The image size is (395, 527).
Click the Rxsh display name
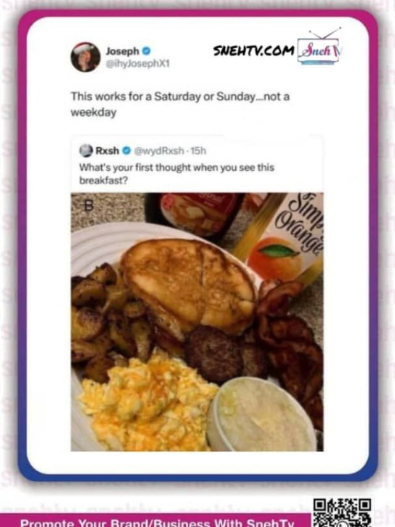pos(107,151)
